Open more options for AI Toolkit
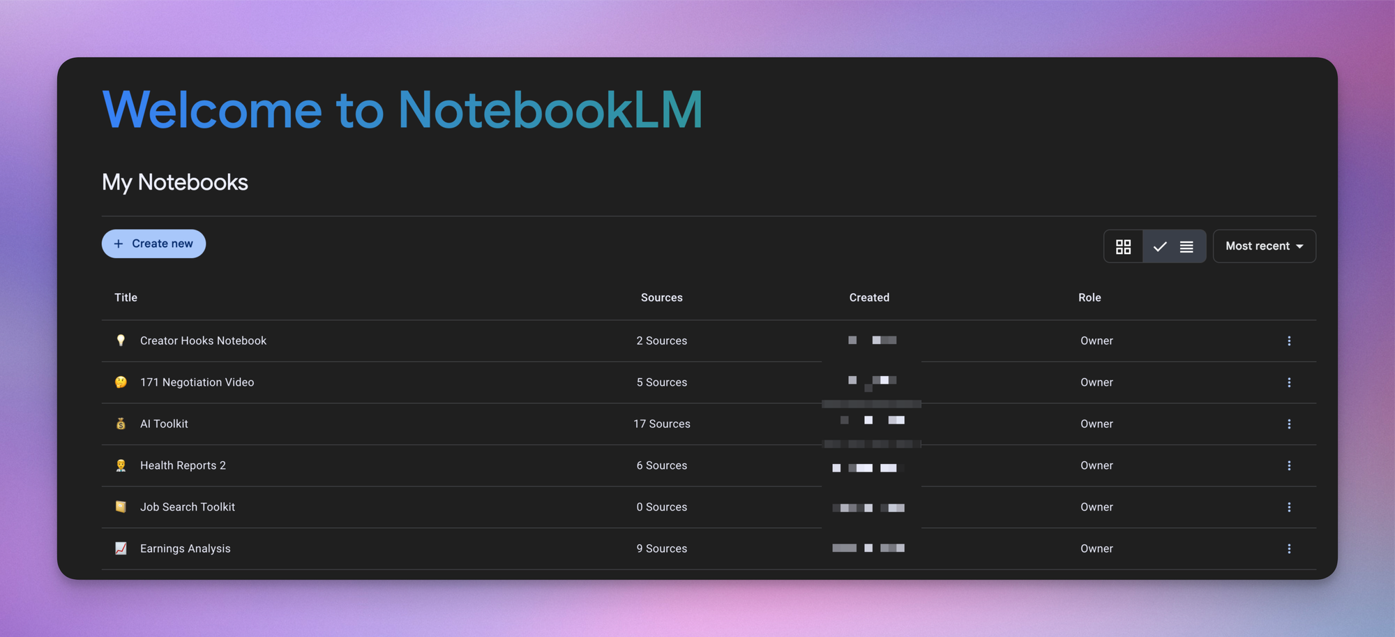 tap(1289, 424)
